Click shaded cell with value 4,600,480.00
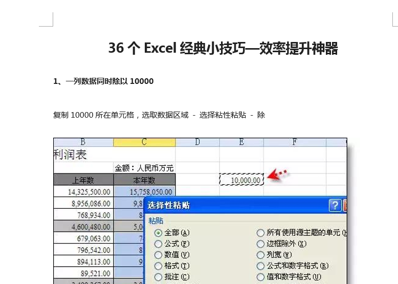Viewport: 398px width, 284px height. coord(83,226)
